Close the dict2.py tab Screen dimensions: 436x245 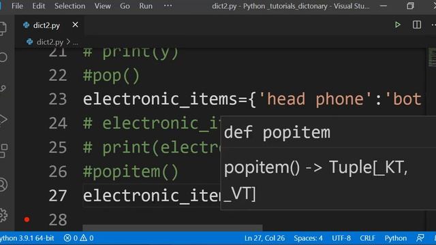click(x=75, y=25)
